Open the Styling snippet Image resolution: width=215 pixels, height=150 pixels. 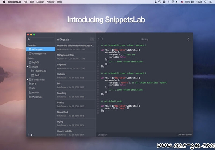tap(76, 123)
